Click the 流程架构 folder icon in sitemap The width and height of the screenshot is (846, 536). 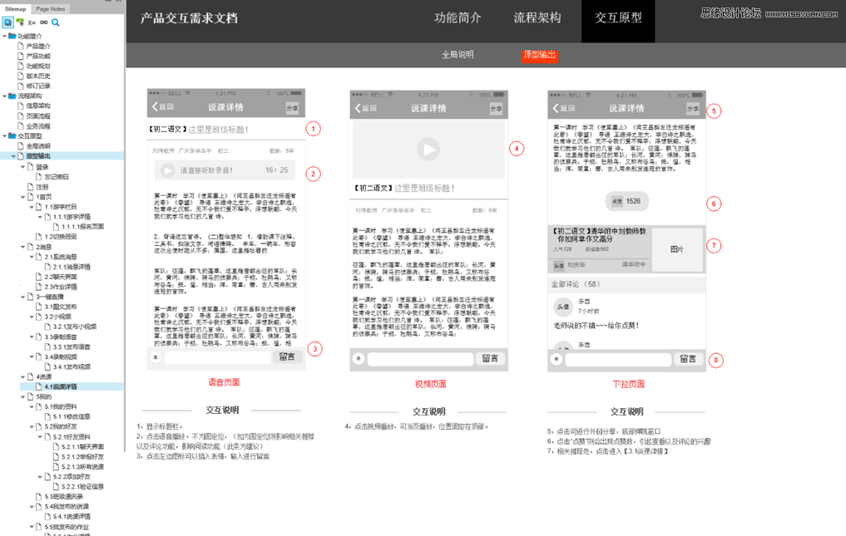point(12,96)
